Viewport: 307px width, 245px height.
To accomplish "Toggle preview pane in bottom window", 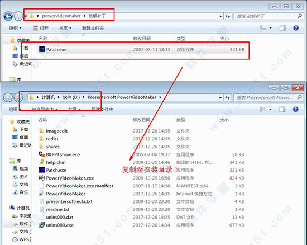I will point(282,109).
